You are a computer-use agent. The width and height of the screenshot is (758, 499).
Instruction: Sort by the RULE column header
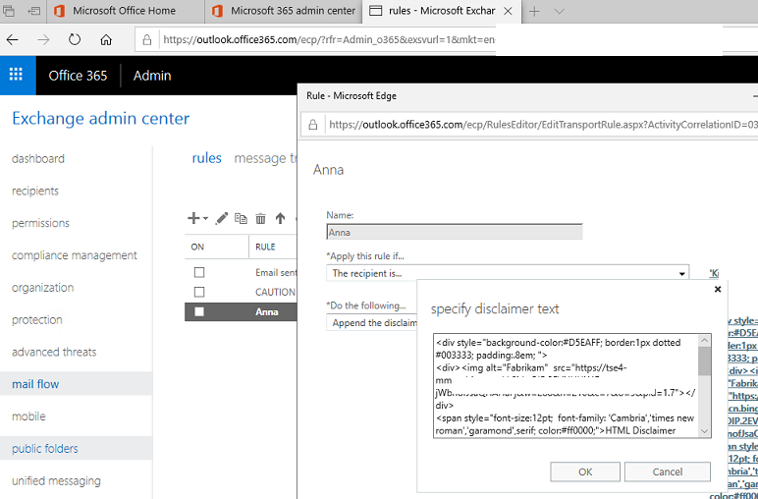coord(265,247)
